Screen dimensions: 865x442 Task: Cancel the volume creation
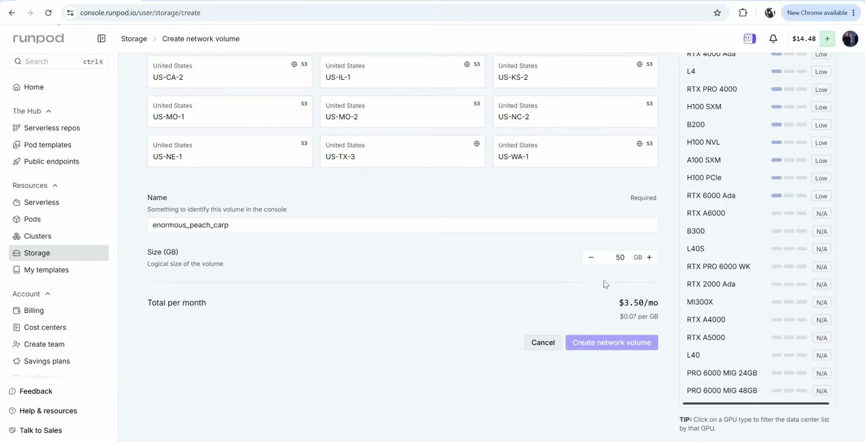point(543,343)
